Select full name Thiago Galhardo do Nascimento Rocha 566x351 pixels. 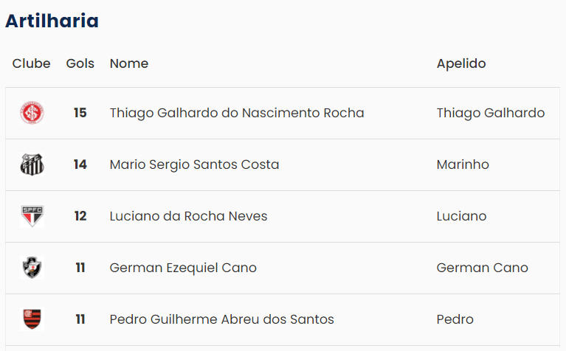[x=237, y=113]
